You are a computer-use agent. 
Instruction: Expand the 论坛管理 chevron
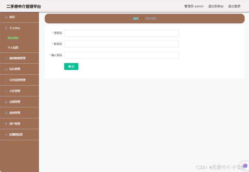click(x=34, y=69)
